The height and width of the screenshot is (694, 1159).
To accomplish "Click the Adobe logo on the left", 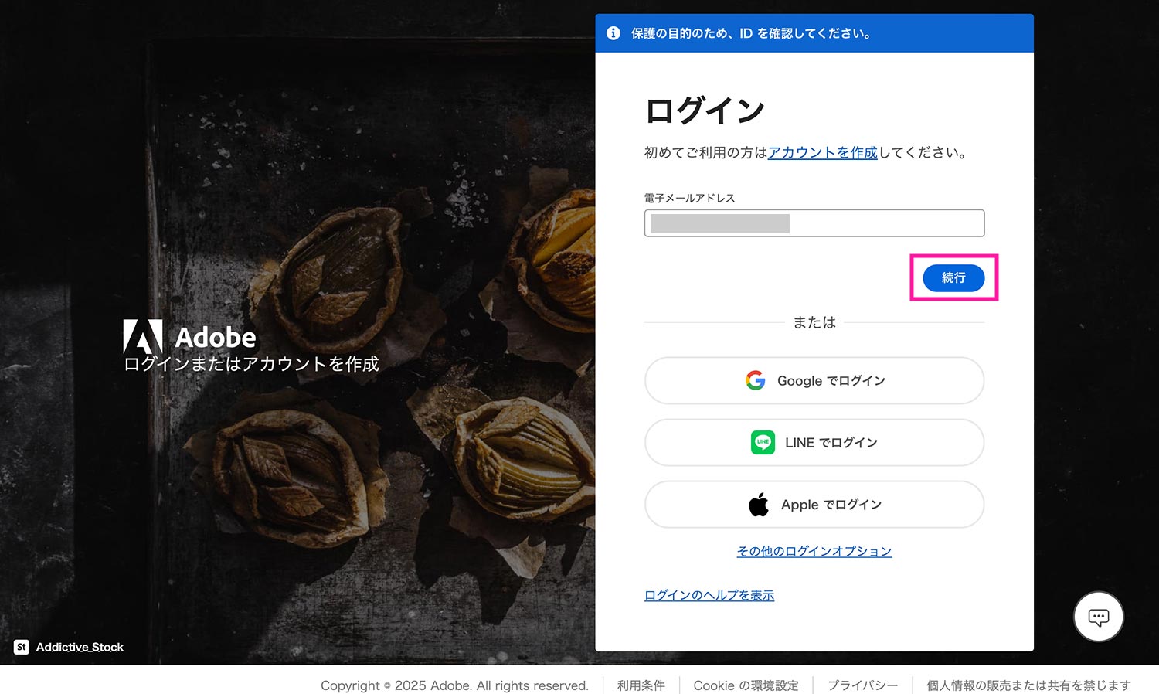I will pyautogui.click(x=144, y=336).
